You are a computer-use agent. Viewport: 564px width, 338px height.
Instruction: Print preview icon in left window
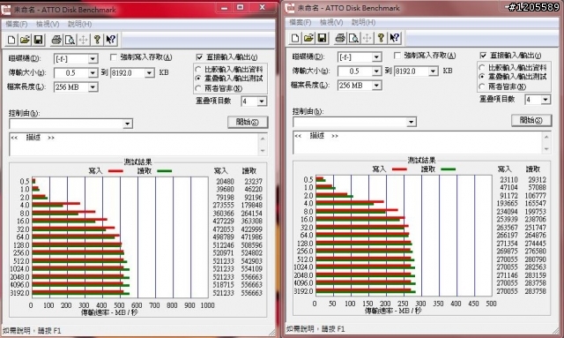coord(70,40)
